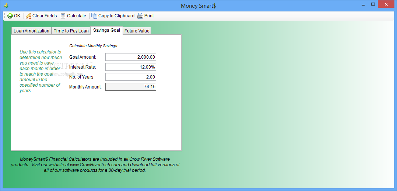Click the green calculator description text
397x191 pixels.
[41, 71]
